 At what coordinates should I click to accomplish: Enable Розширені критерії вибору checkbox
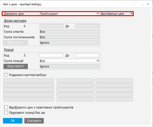coord(6,75)
